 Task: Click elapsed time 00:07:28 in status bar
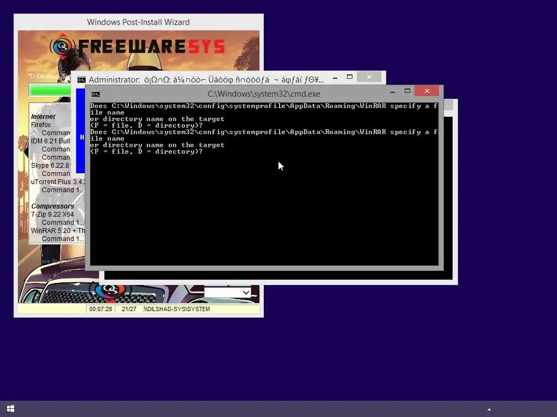[101, 309]
